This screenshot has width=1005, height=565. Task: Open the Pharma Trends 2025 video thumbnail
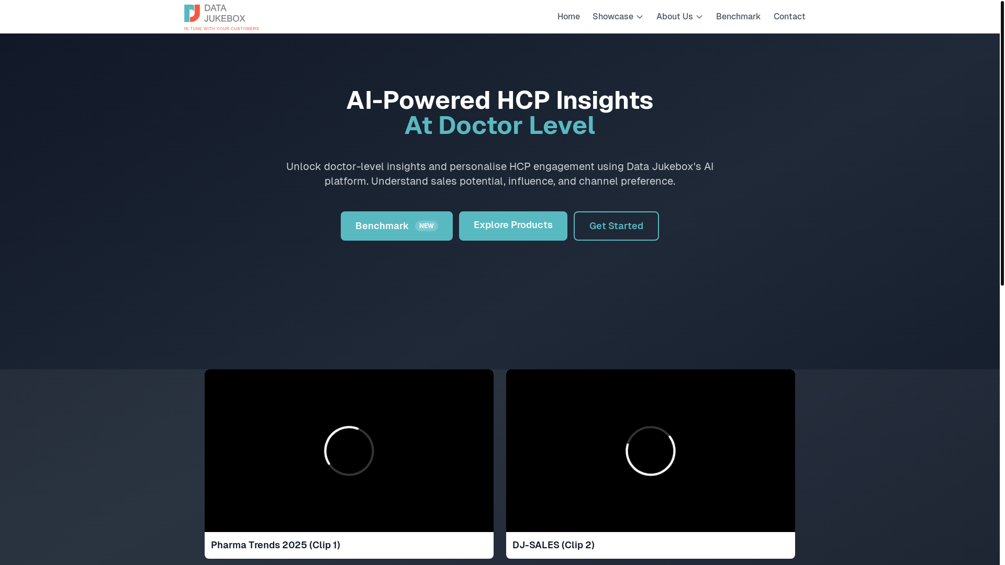coord(349,451)
